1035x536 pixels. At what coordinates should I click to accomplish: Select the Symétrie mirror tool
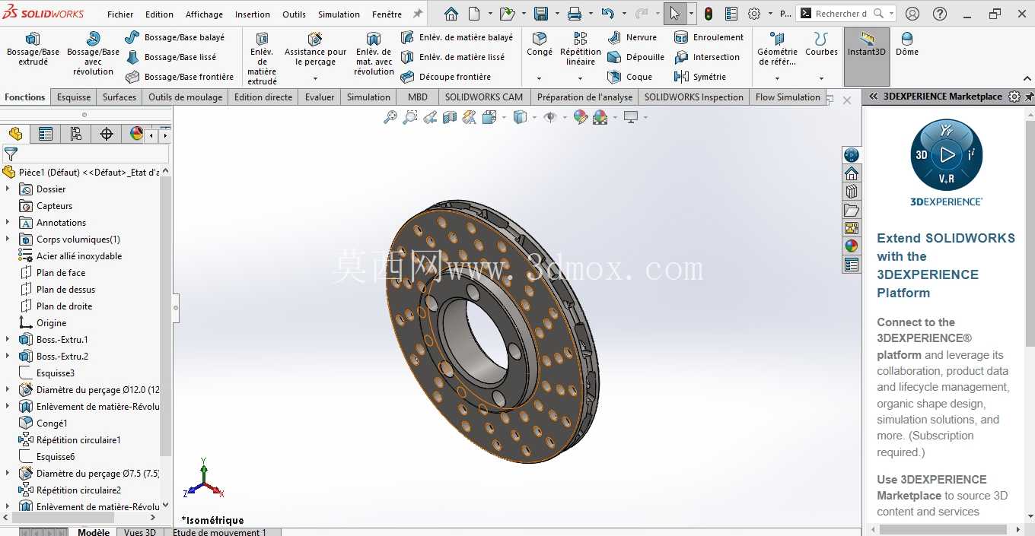(x=699, y=77)
